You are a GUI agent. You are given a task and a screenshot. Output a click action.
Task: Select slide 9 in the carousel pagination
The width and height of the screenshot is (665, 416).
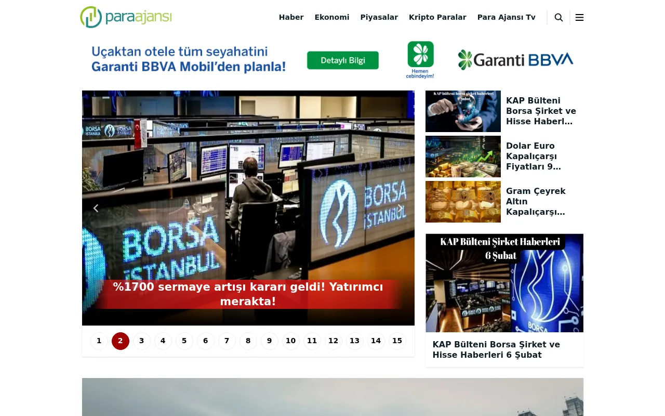(x=269, y=341)
